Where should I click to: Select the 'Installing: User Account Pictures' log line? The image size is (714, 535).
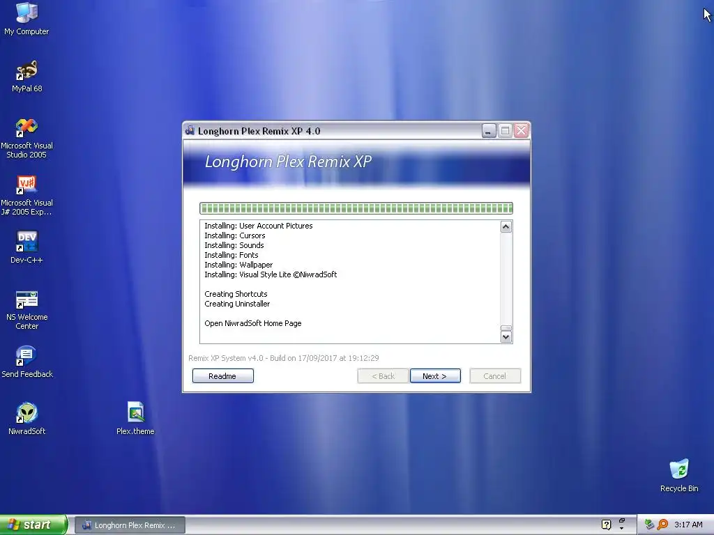click(258, 226)
